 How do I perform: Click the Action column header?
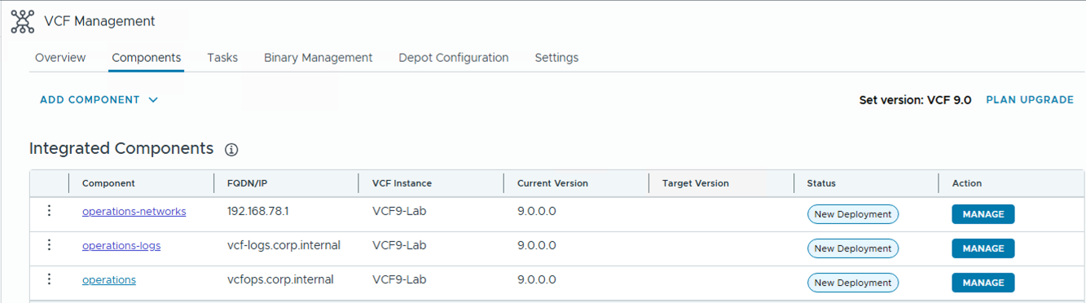967,183
